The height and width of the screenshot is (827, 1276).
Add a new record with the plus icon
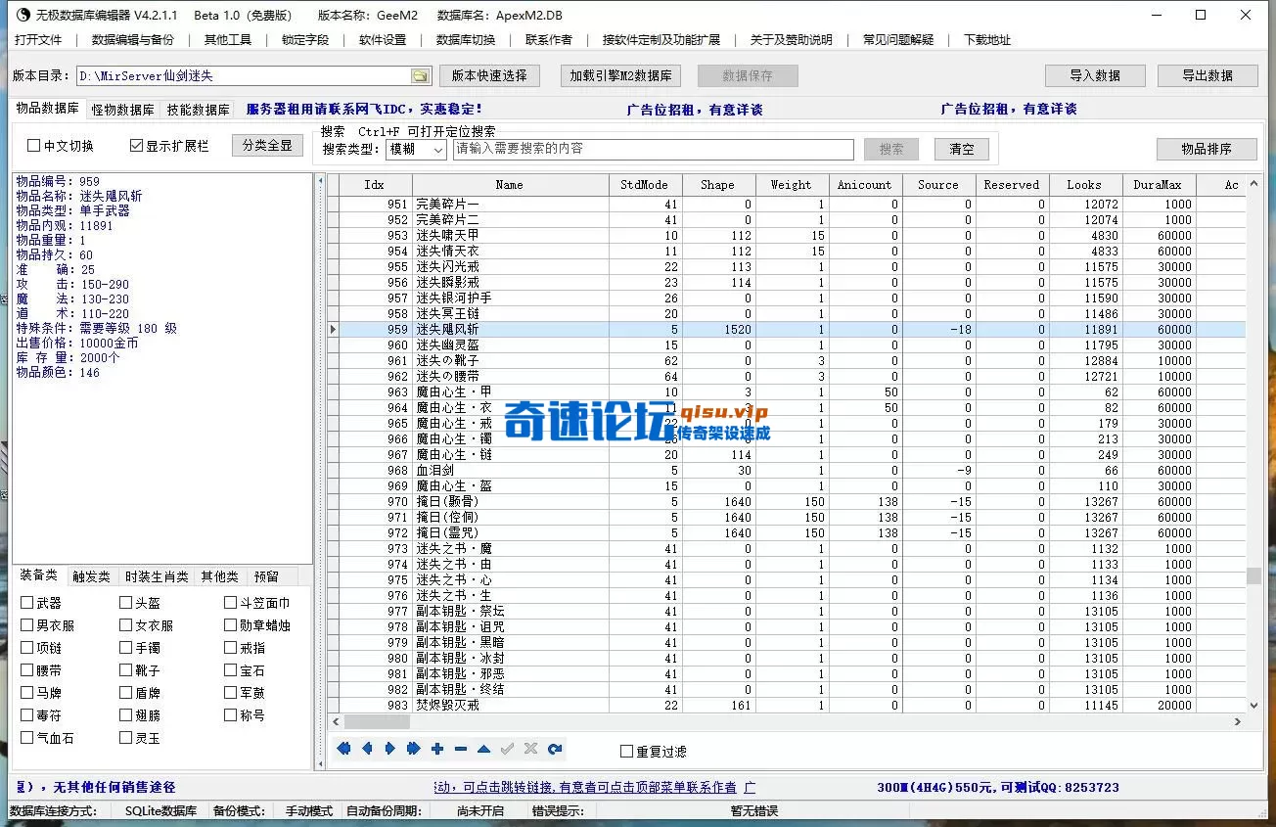pyautogui.click(x=436, y=749)
